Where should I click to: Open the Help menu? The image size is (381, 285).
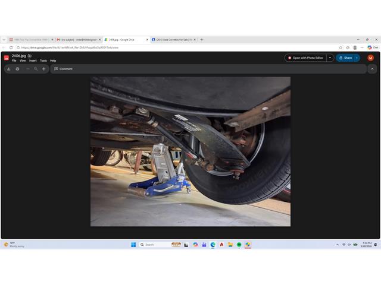click(53, 61)
